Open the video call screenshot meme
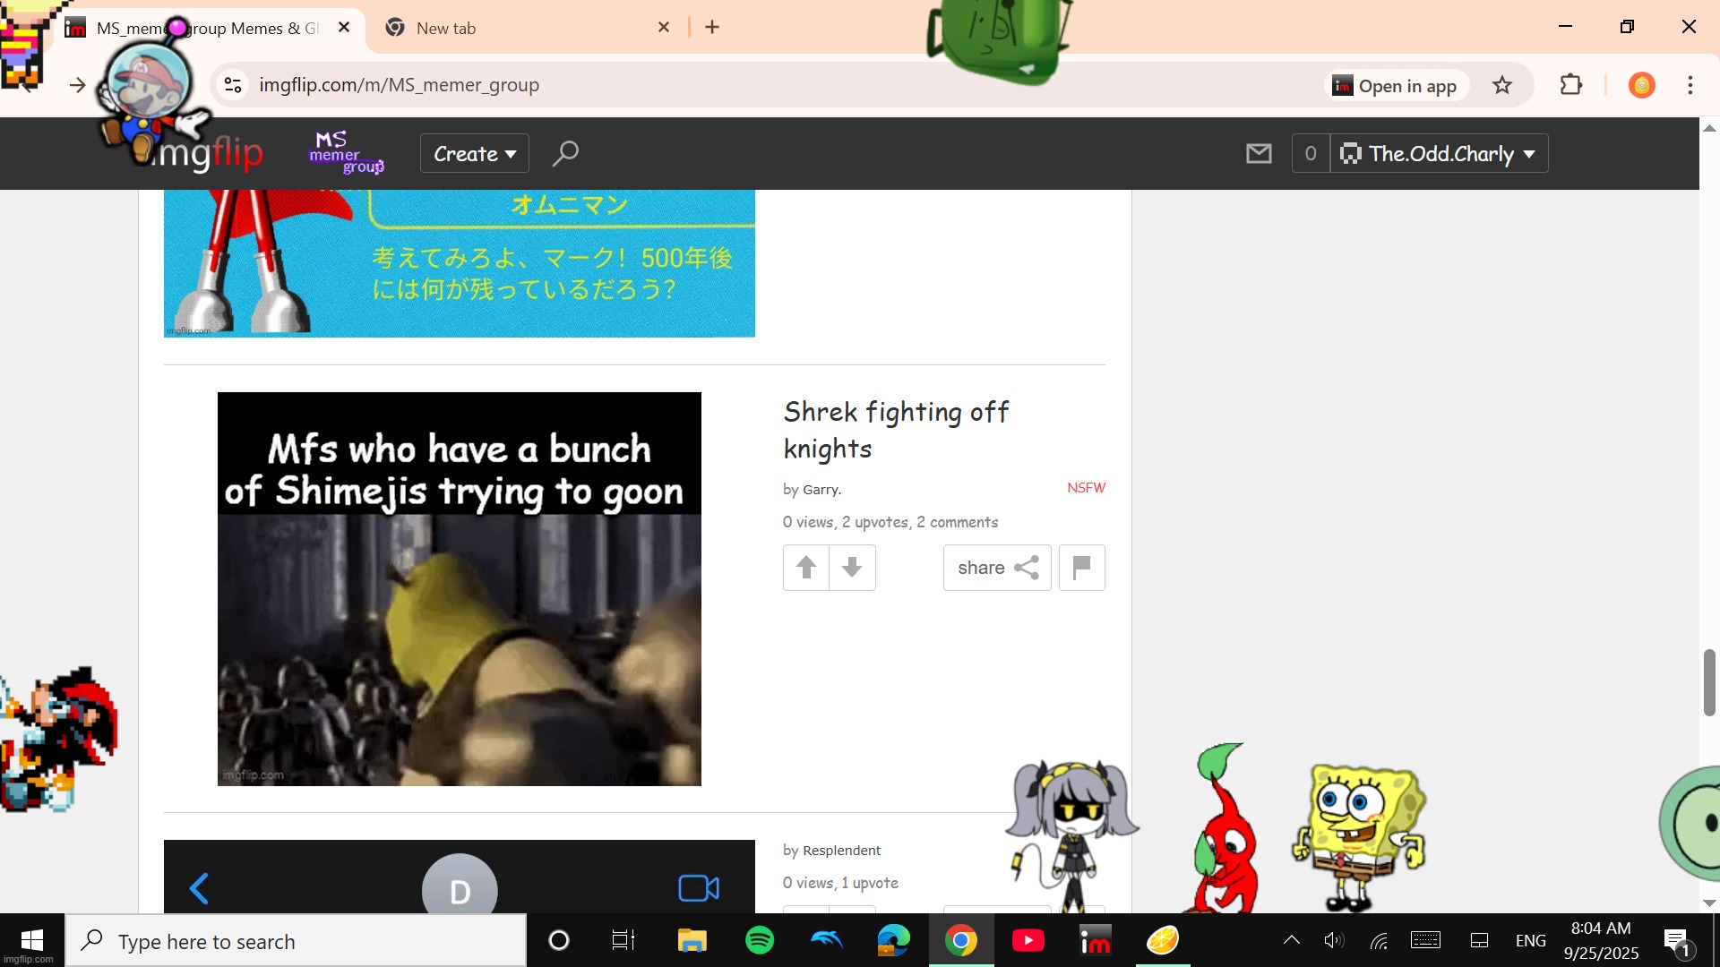 click(x=459, y=877)
